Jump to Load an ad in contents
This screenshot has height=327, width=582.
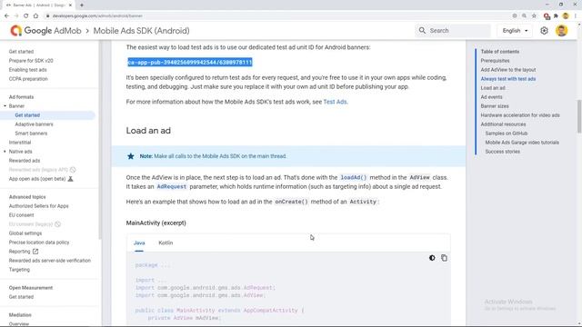[x=493, y=88]
